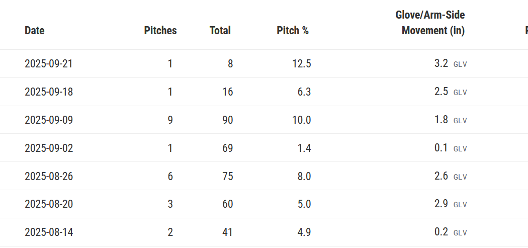This screenshot has width=528, height=248.
Task: Click the Total column header
Action: (220, 30)
